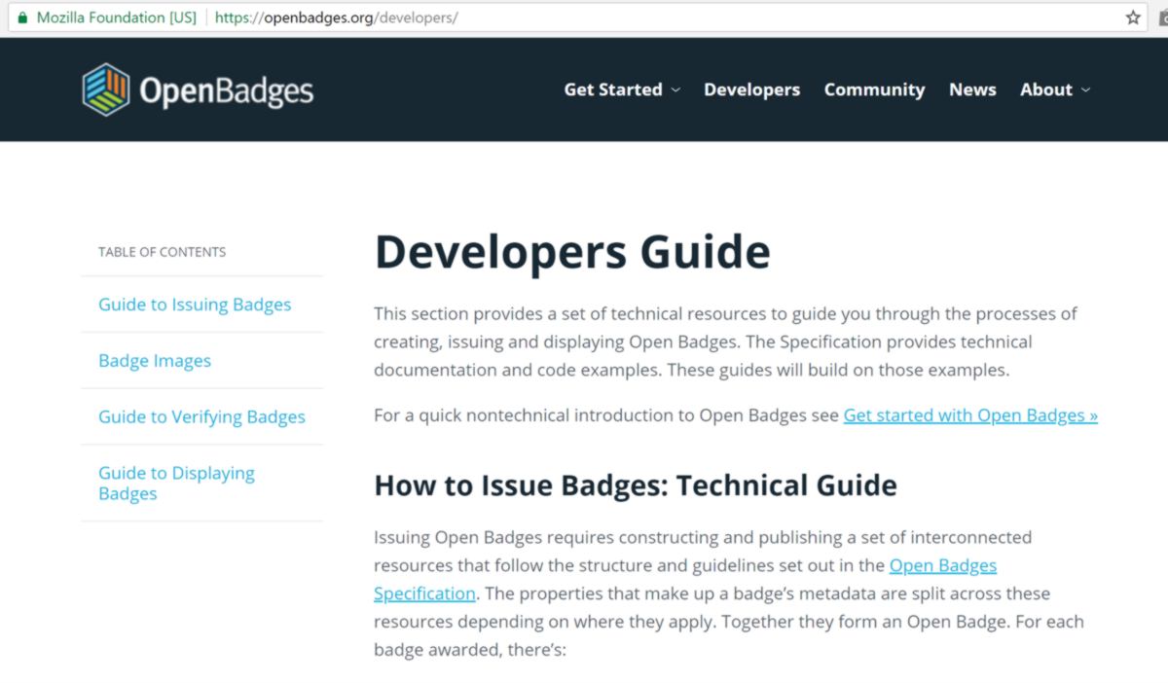This screenshot has width=1168, height=683.
Task: Open the Open Badges Specification link
Action: 942,565
